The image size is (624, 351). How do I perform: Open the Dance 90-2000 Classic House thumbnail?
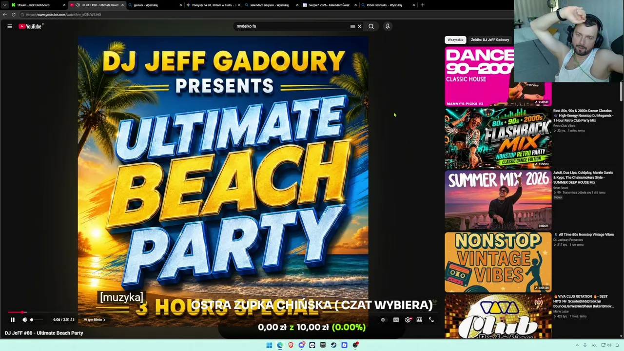pos(498,76)
